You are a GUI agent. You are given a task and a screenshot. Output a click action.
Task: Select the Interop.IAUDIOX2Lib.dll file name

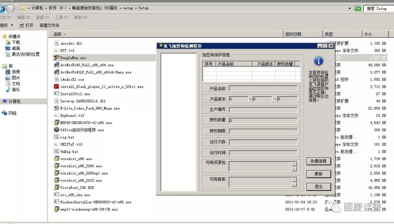83,101
